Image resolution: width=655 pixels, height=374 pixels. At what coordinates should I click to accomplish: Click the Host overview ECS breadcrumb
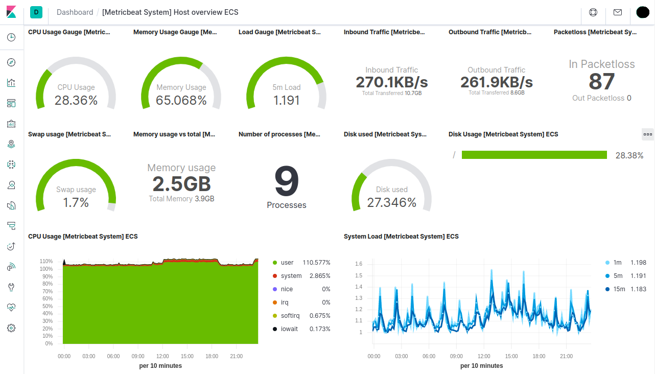click(170, 12)
